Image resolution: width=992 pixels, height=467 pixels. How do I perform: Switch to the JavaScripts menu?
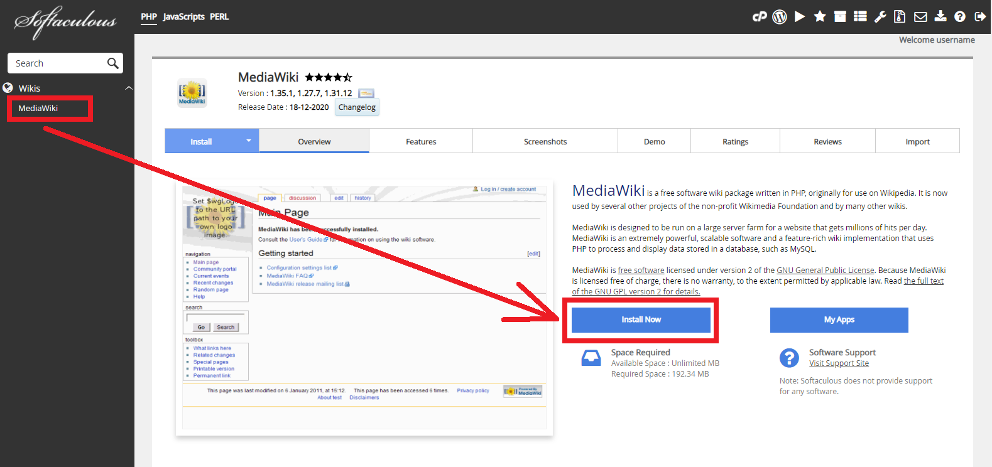tap(184, 17)
